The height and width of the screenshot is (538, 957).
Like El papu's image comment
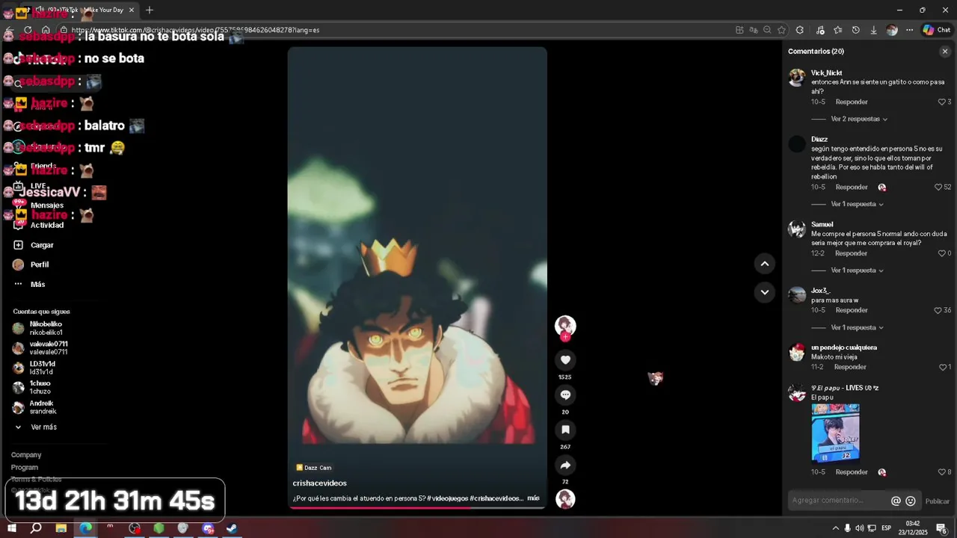tap(942, 472)
